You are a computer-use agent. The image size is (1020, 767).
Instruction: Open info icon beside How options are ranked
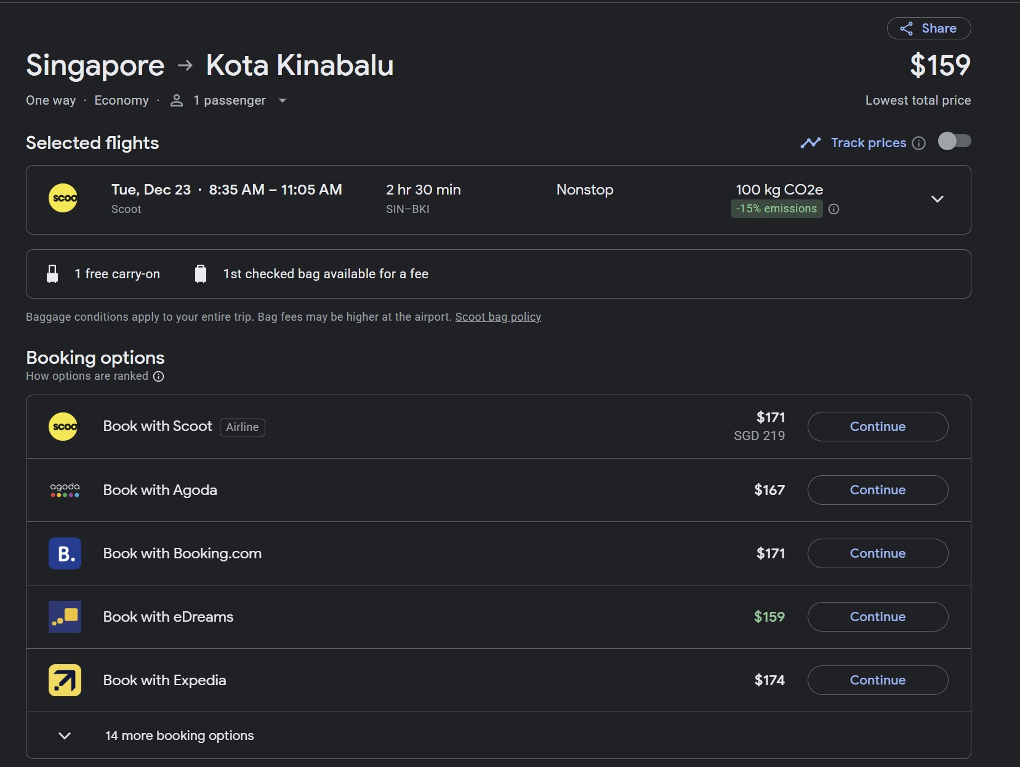(x=158, y=376)
